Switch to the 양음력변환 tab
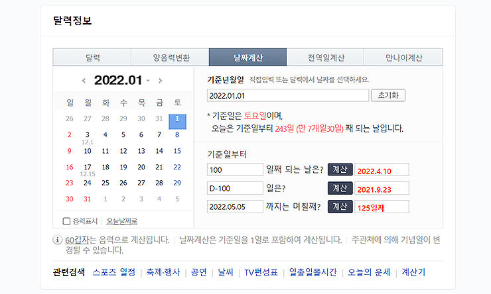 click(x=170, y=57)
